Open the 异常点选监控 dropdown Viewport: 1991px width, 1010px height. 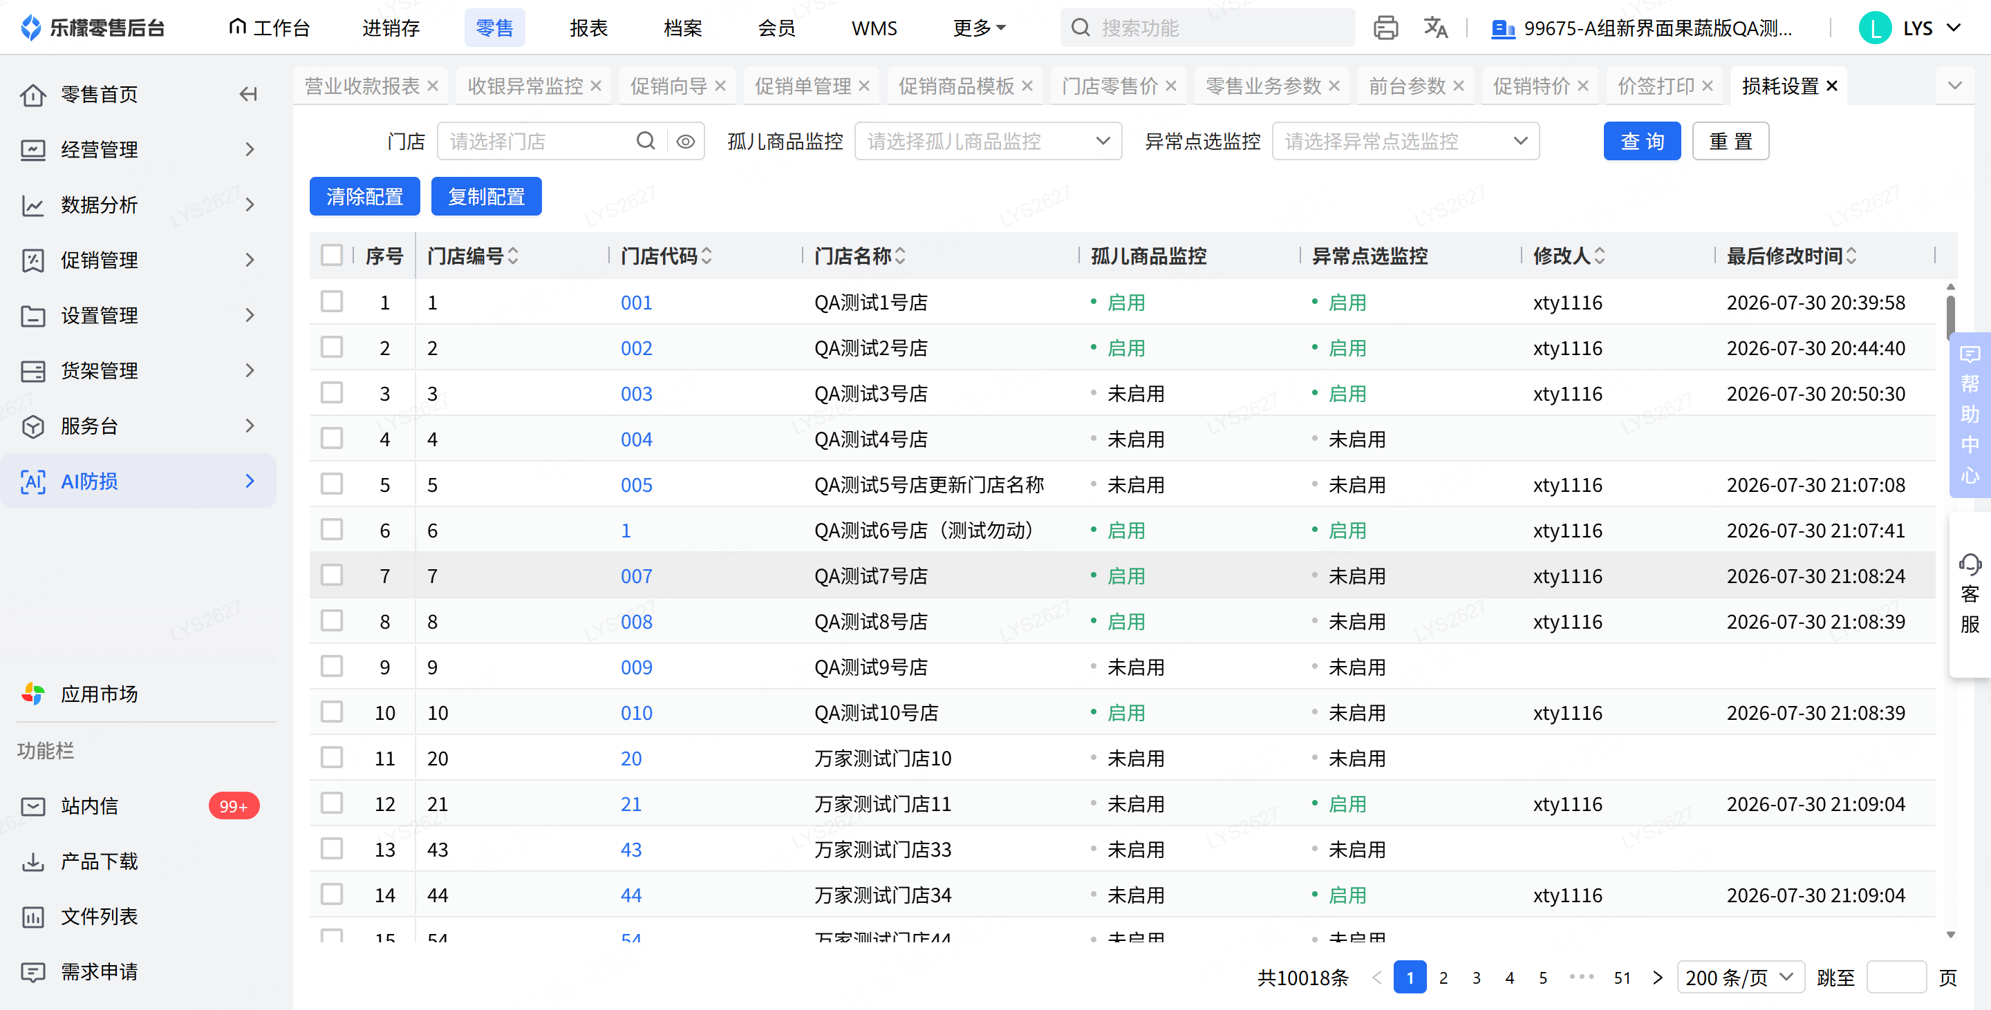1405,142
